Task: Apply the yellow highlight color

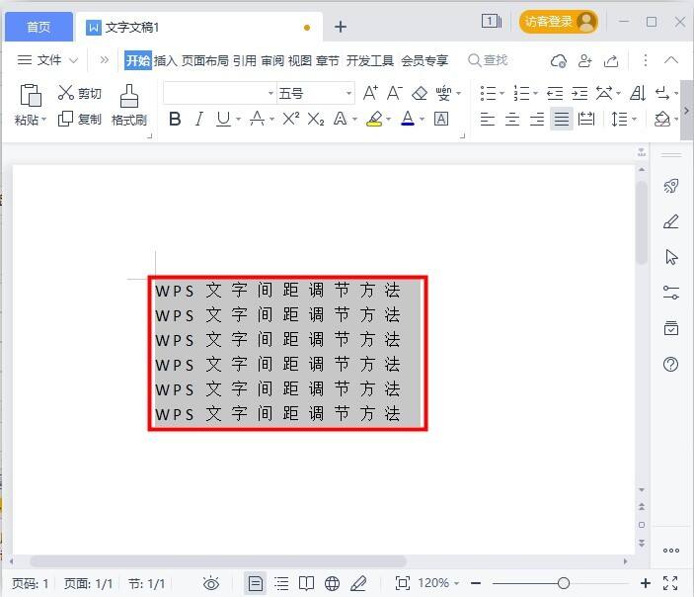Action: (374, 119)
